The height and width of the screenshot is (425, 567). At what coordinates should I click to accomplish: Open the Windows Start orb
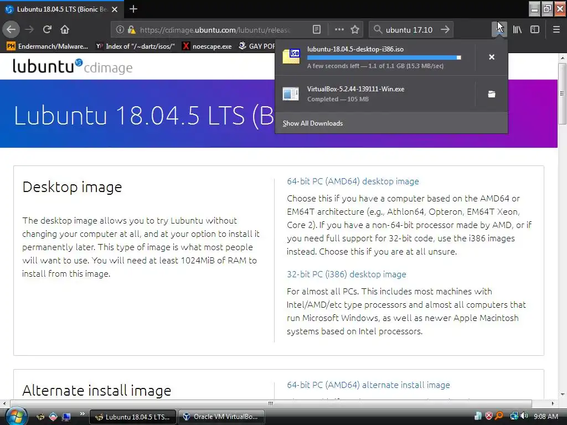coord(15,417)
